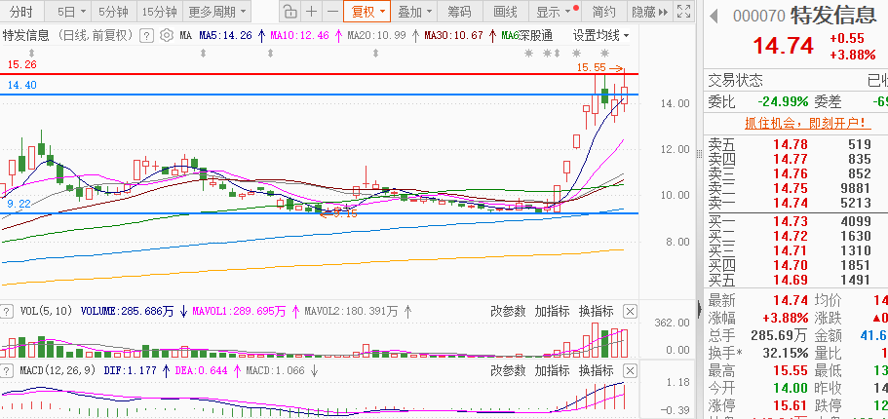Click the lock icon in chart toolbar
The width and height of the screenshot is (888, 419).
tap(290, 11)
